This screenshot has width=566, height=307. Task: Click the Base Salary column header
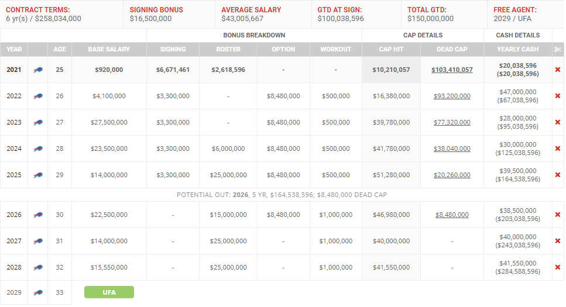tap(109, 50)
